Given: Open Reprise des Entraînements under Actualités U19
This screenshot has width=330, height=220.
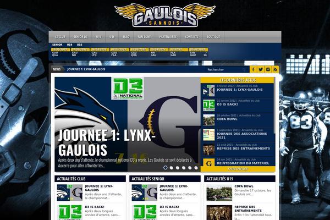Looking at the screenshot, I should click(x=248, y=208).
